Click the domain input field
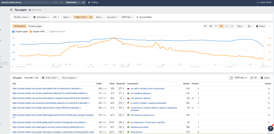The width and height of the screenshot is (274, 134). point(27,2)
